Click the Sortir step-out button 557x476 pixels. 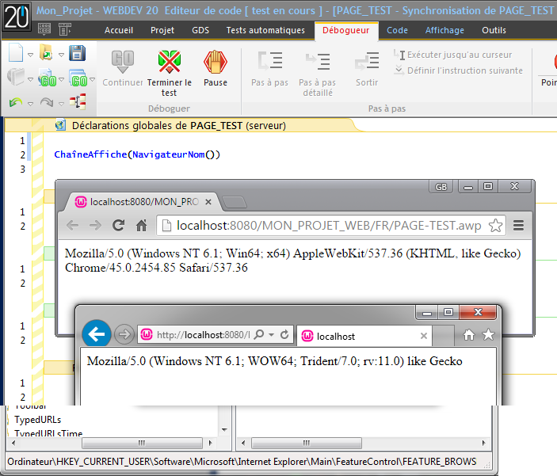tap(367, 68)
